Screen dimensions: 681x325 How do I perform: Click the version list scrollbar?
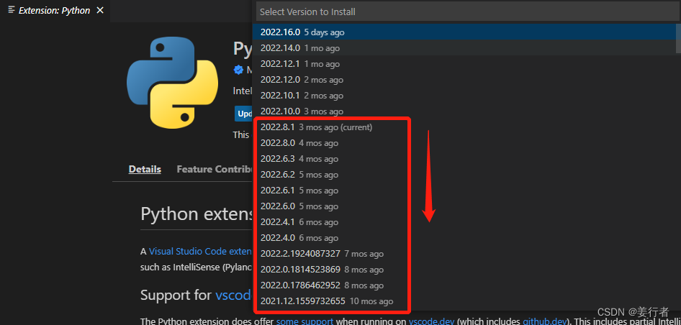(x=678, y=39)
